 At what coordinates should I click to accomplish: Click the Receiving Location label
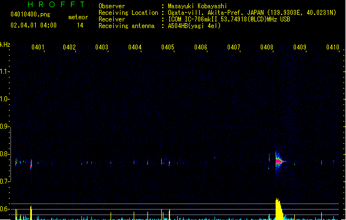pyautogui.click(x=128, y=13)
